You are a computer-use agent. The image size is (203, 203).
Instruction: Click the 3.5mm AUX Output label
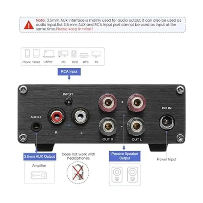pos(40,157)
